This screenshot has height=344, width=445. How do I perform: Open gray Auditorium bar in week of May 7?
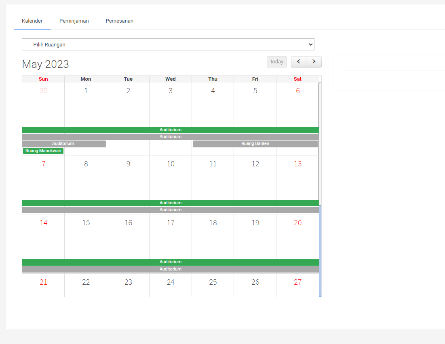coord(170,210)
